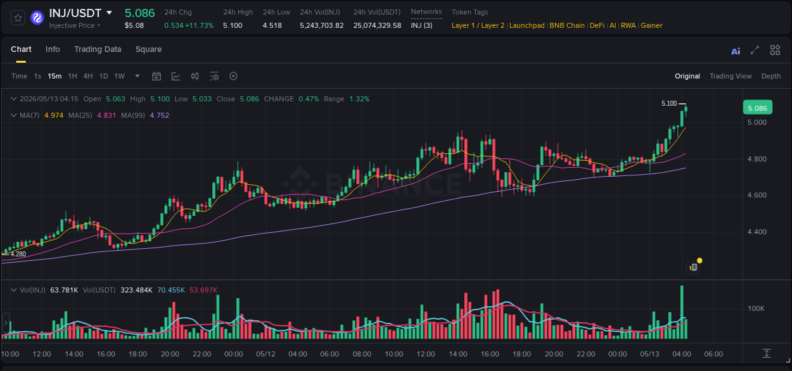This screenshot has width=792, height=371.
Task: Open the technical indicators settings icon
Action: [x=214, y=76]
